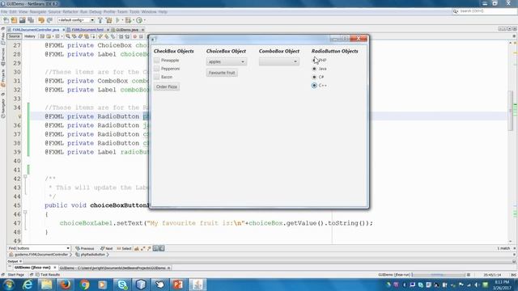Viewport: 518px width, 291px height.
Task: Click the New Project toolbar icon
Action: pos(15,20)
